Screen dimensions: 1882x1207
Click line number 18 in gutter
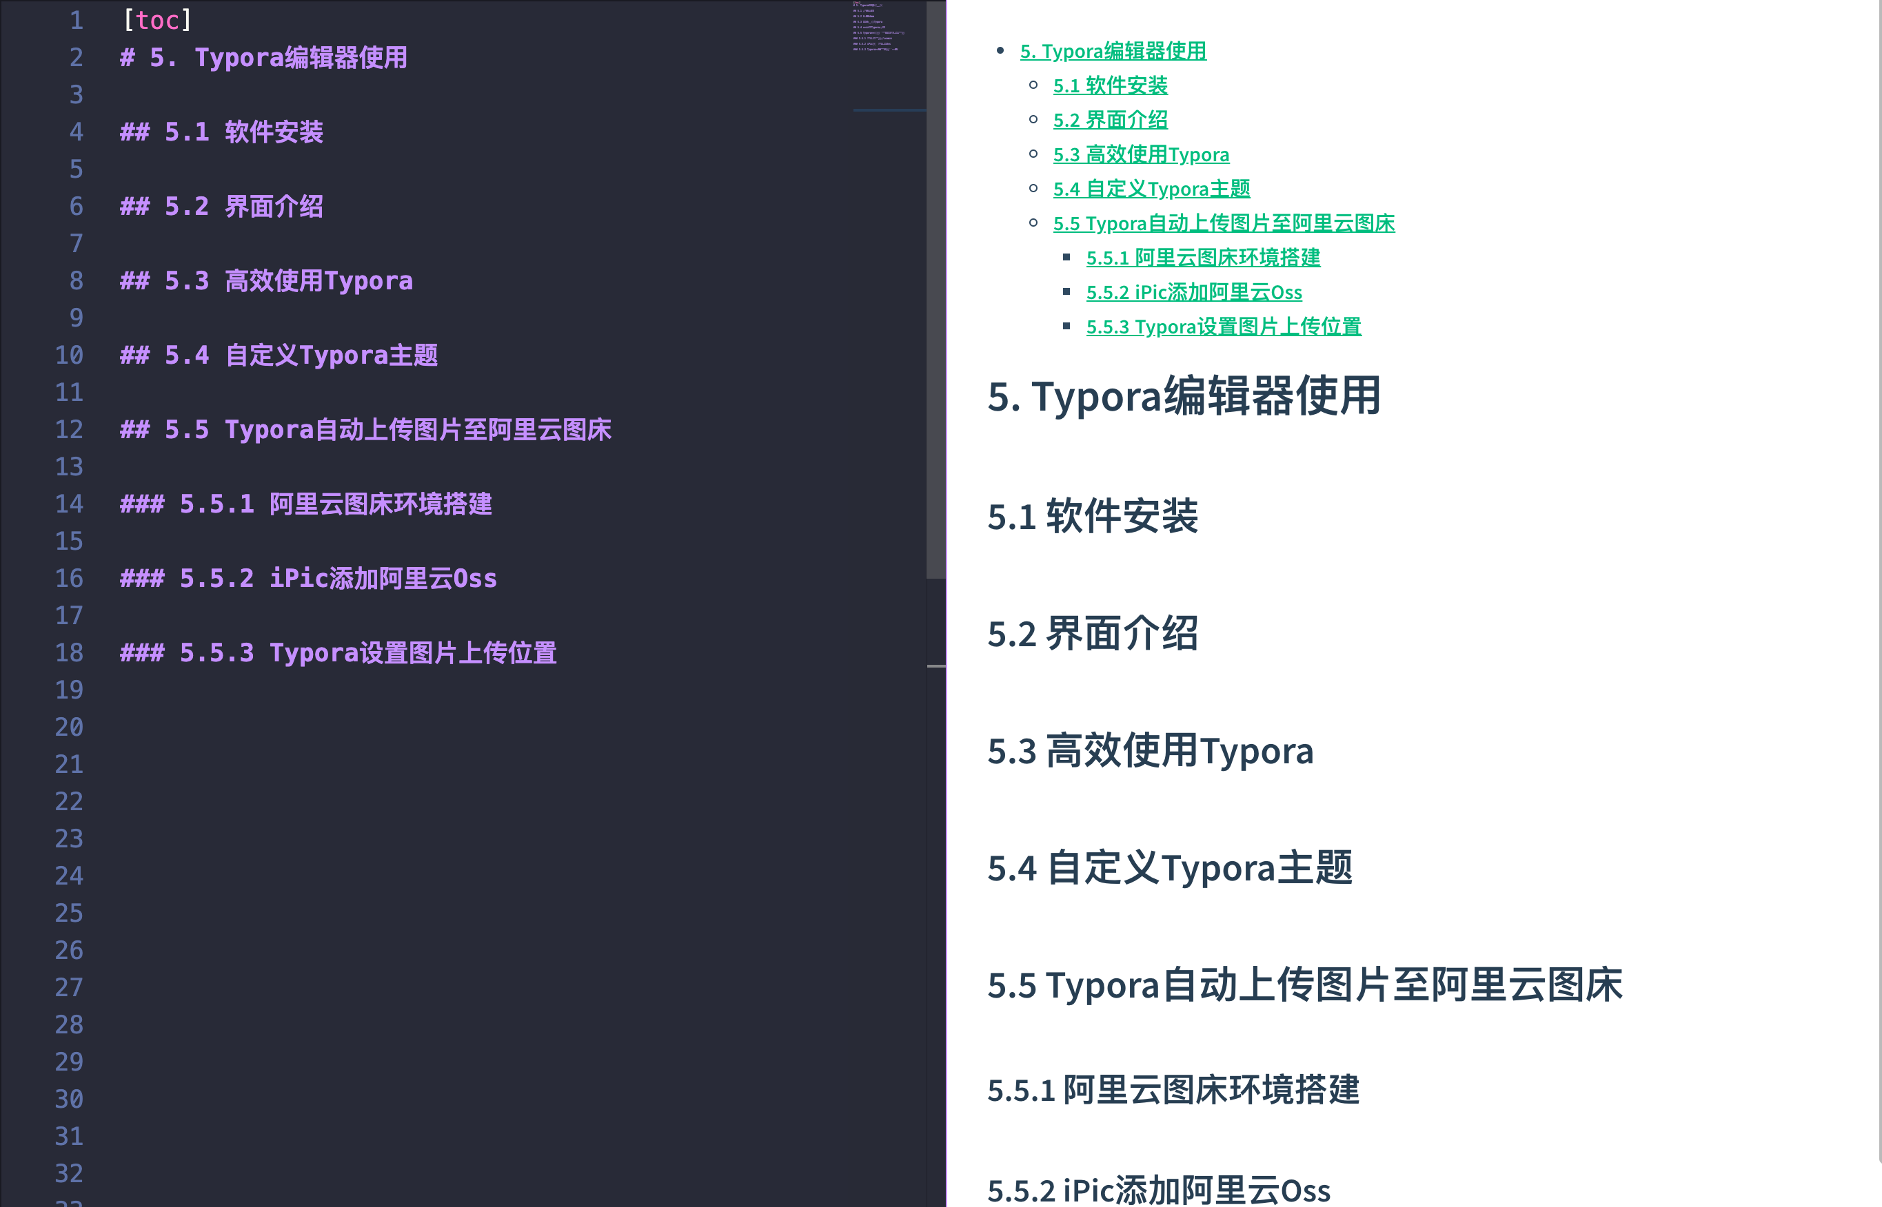pyautogui.click(x=69, y=653)
